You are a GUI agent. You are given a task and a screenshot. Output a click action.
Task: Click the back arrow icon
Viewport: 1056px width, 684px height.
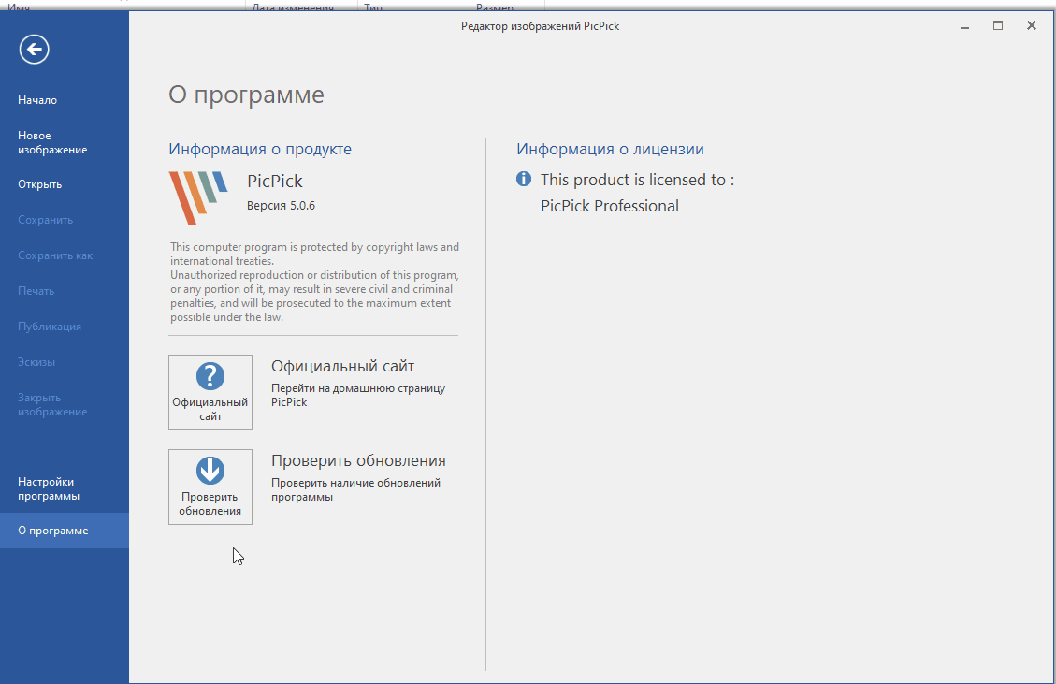(35, 50)
